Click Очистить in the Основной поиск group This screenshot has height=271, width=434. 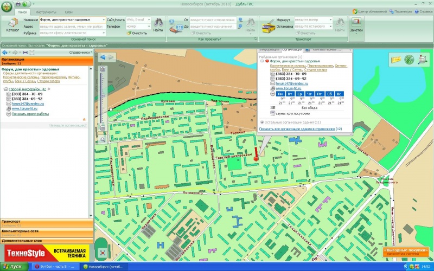137,33
